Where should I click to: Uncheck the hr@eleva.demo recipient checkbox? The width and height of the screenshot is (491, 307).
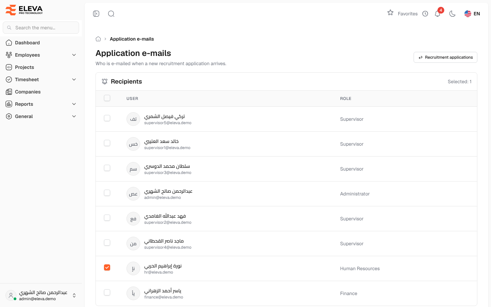[107, 267]
